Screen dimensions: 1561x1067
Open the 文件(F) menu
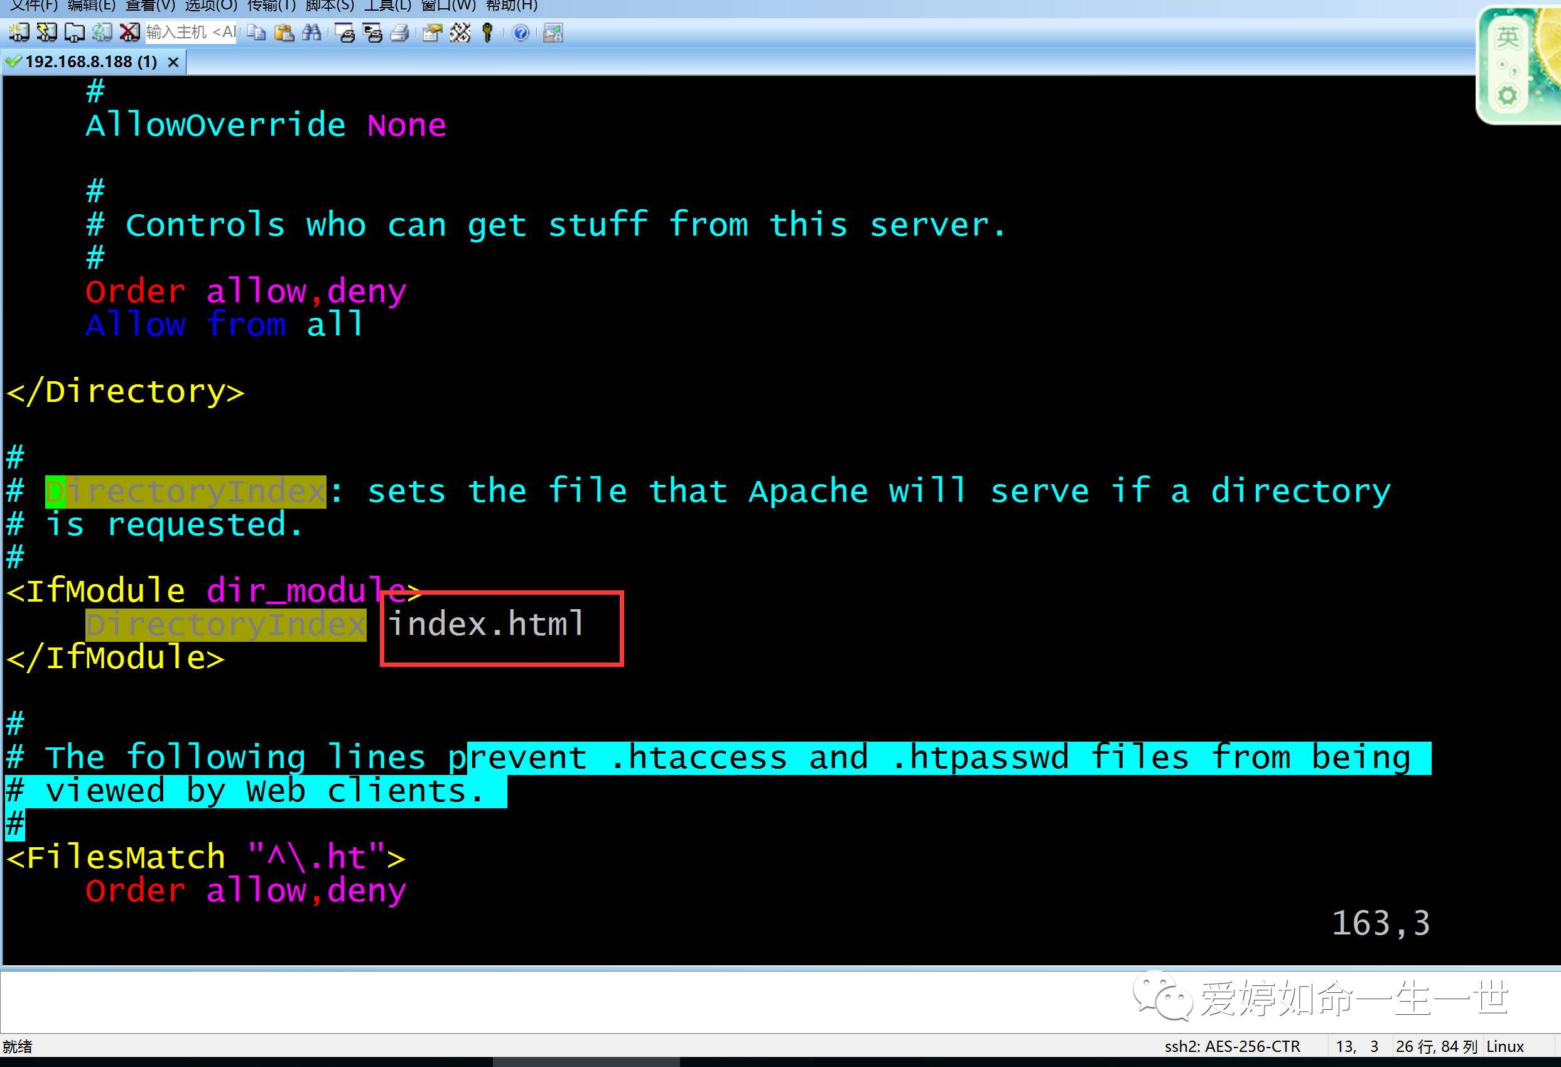click(33, 6)
